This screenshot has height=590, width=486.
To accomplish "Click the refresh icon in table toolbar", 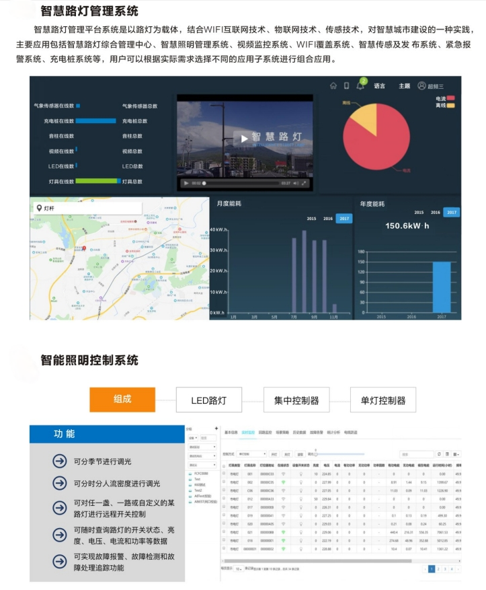I will 439,454.
